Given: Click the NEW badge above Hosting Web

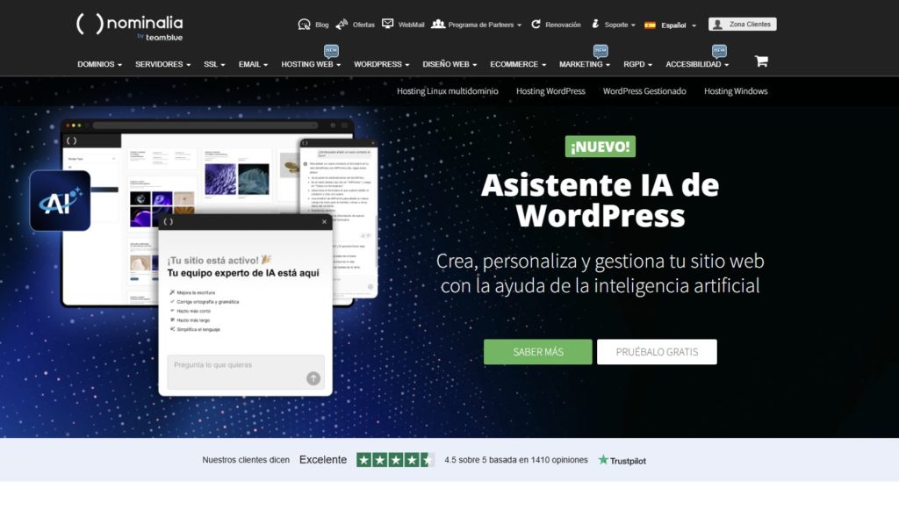Looking at the screenshot, I should click(331, 51).
